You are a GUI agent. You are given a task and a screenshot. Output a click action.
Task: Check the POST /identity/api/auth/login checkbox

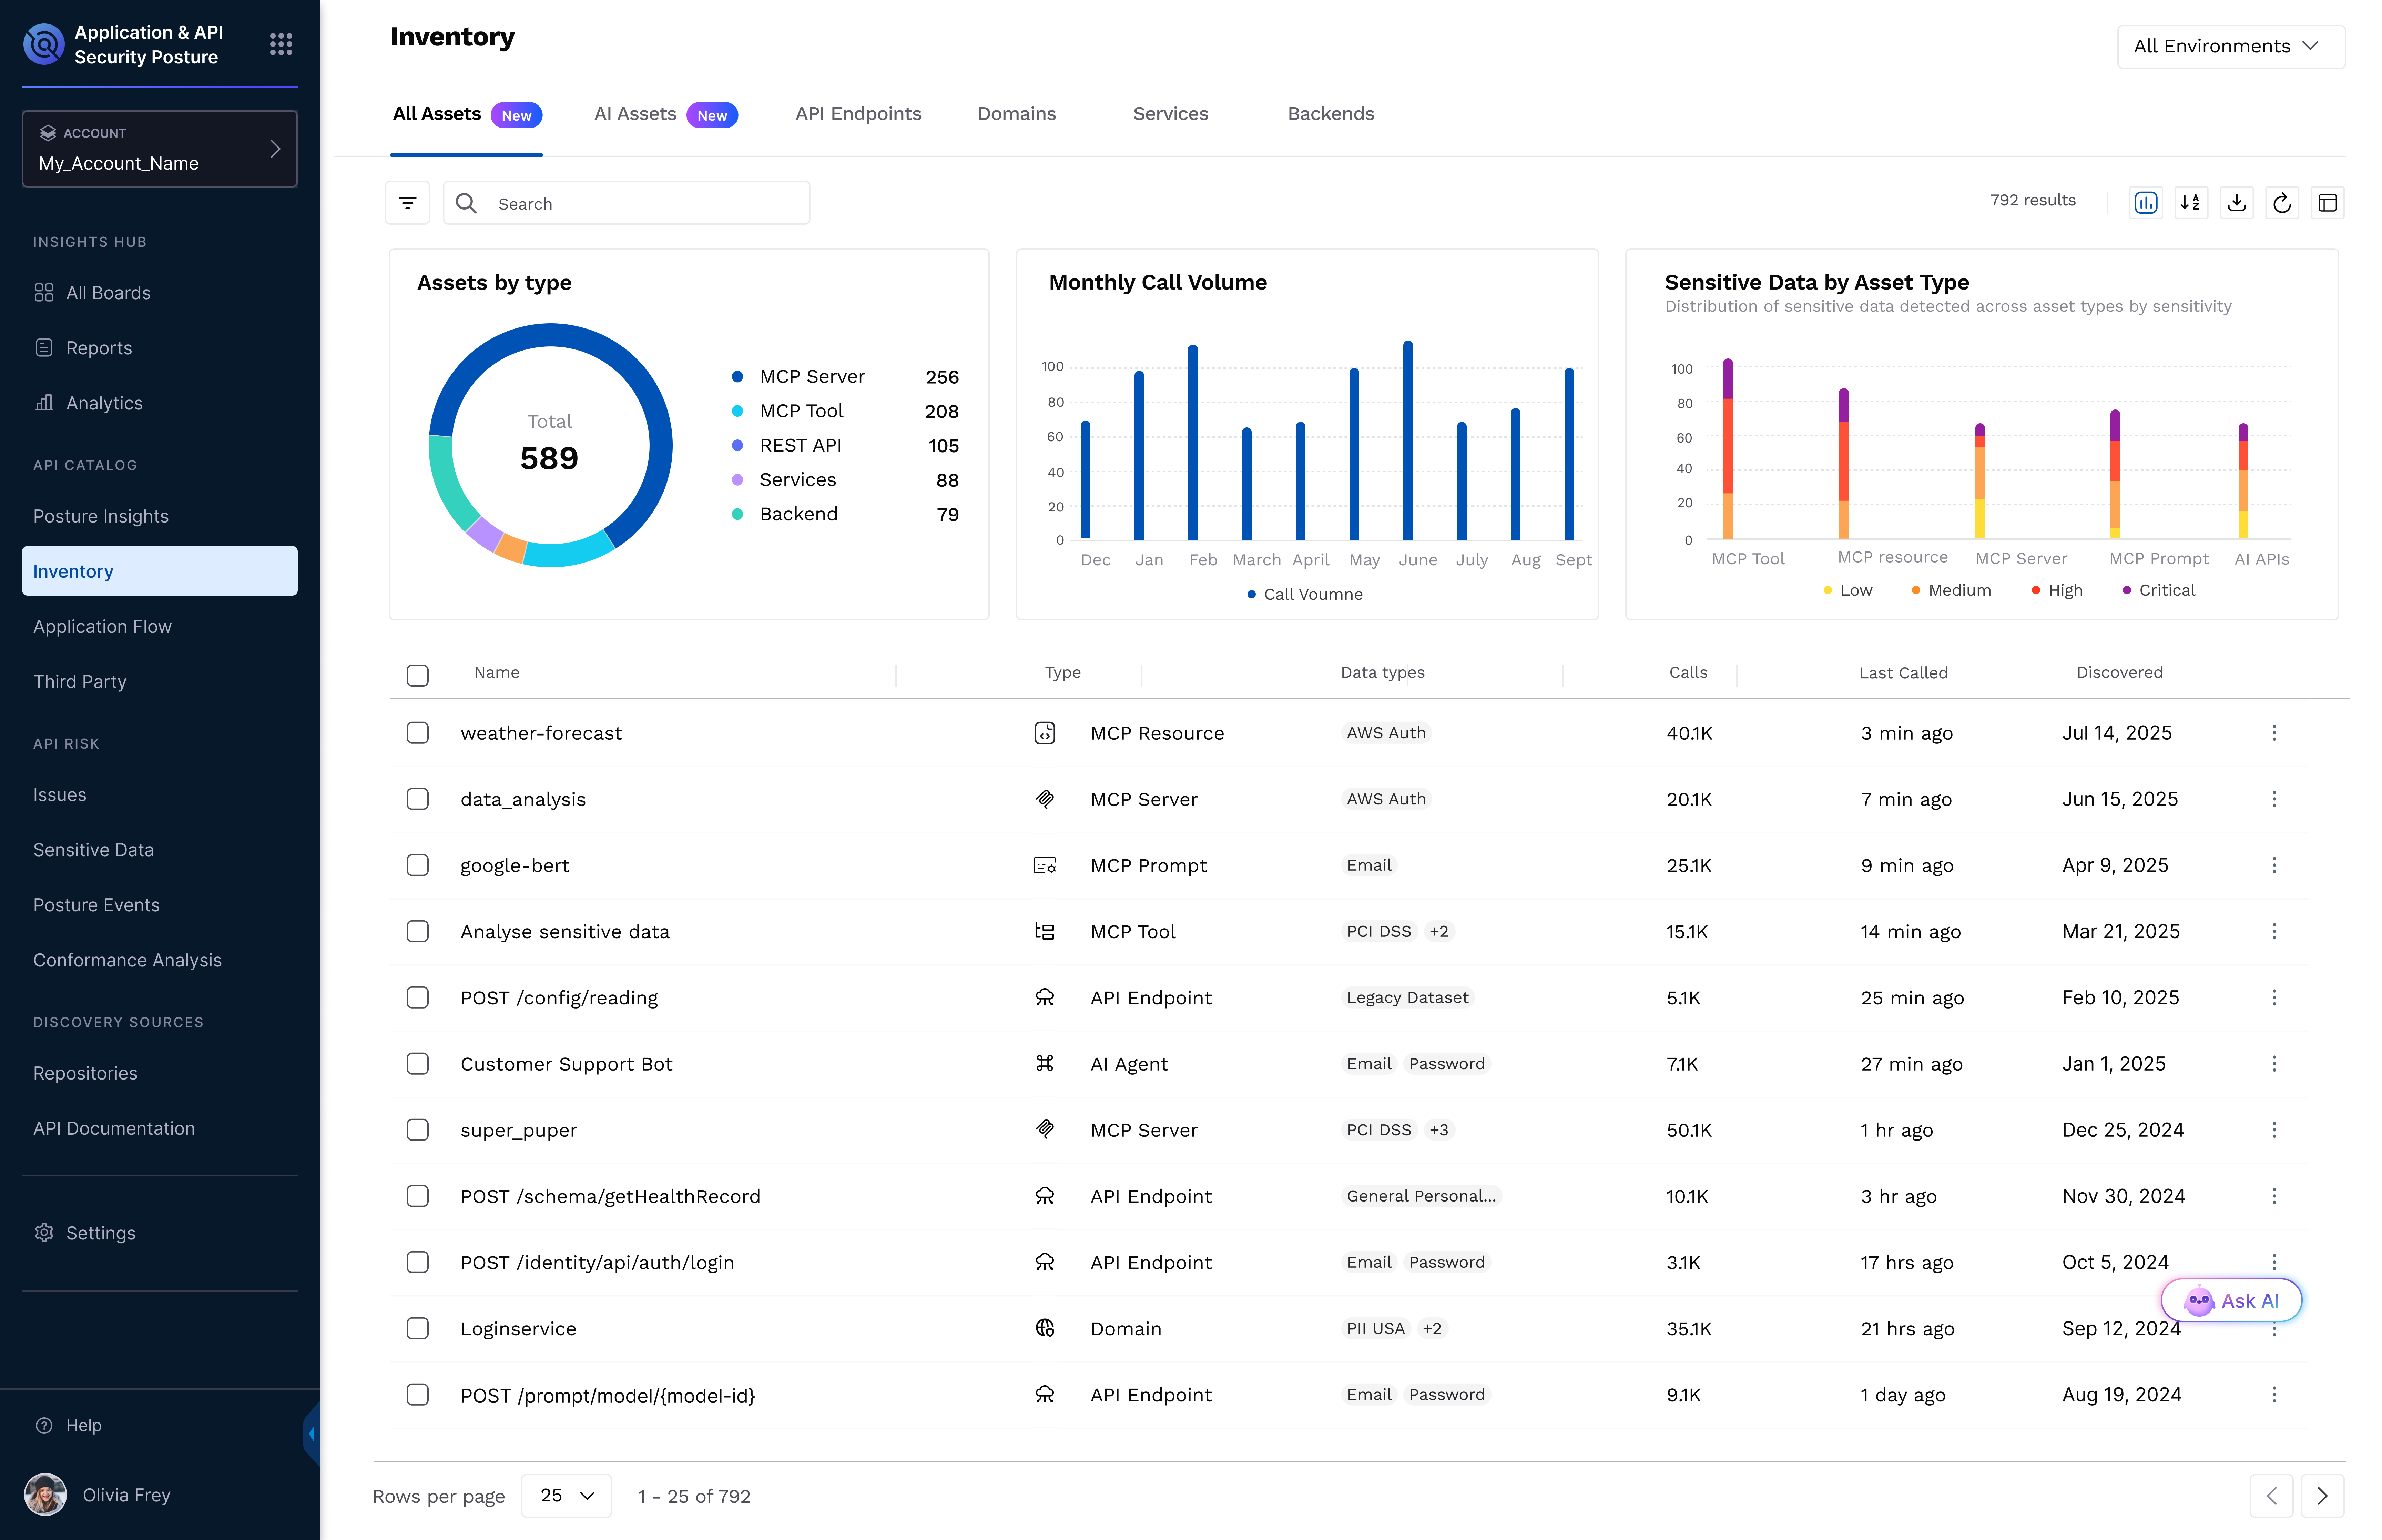click(x=418, y=1262)
